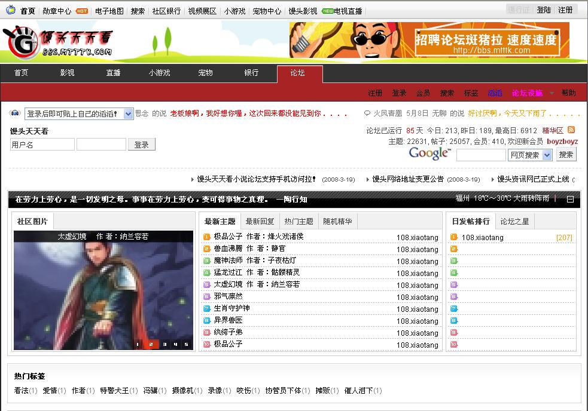Click the Google logo

[429, 154]
